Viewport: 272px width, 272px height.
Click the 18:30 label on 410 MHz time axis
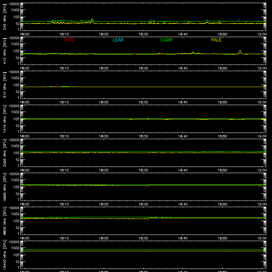coord(143,68)
